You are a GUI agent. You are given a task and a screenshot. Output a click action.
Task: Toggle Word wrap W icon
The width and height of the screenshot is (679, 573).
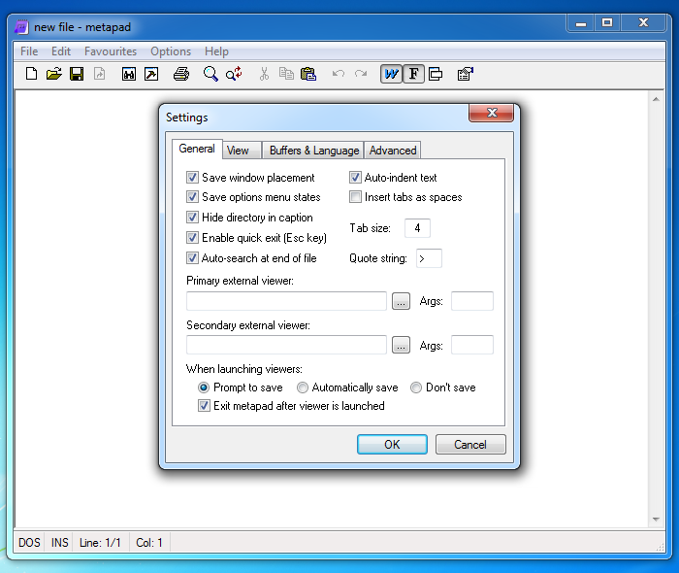pos(391,74)
